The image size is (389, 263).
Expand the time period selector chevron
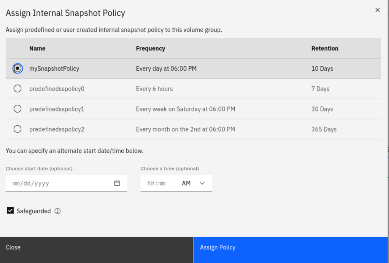click(x=203, y=183)
